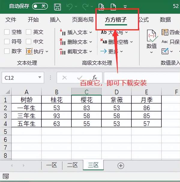Click the Select All corner triangle
This screenshot has width=180, height=182.
click(8, 92)
